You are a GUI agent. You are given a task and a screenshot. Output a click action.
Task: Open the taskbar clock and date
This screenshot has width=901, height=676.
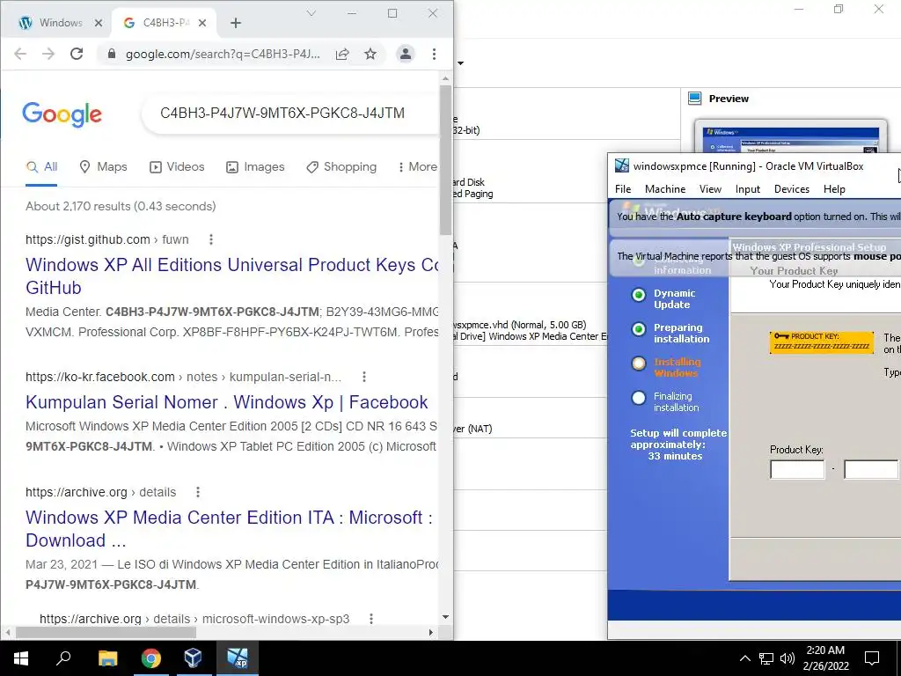coord(825,658)
